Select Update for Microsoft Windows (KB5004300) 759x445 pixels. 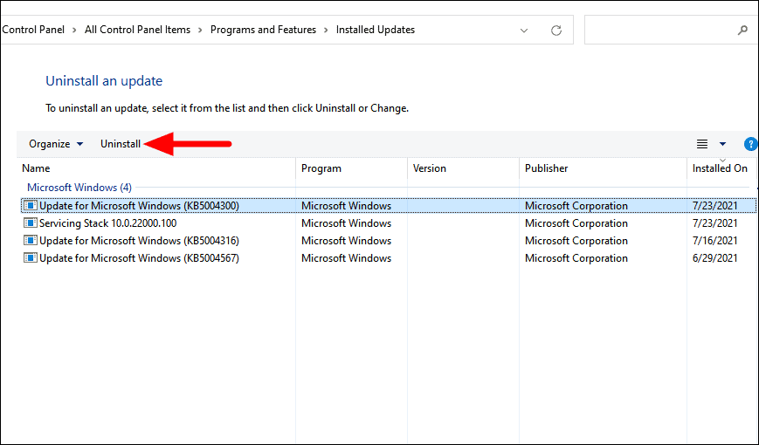(x=388, y=206)
